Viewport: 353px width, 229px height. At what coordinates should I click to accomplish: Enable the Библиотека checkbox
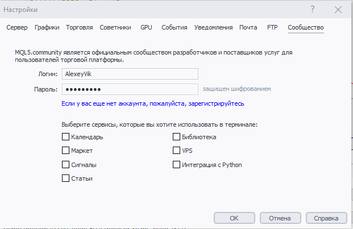(x=176, y=137)
